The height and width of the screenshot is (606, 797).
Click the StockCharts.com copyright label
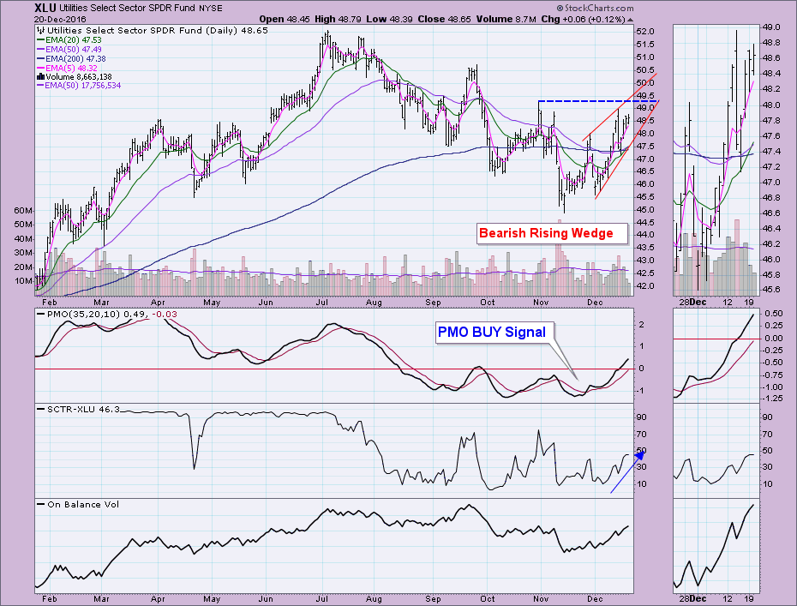pyautogui.click(x=596, y=8)
